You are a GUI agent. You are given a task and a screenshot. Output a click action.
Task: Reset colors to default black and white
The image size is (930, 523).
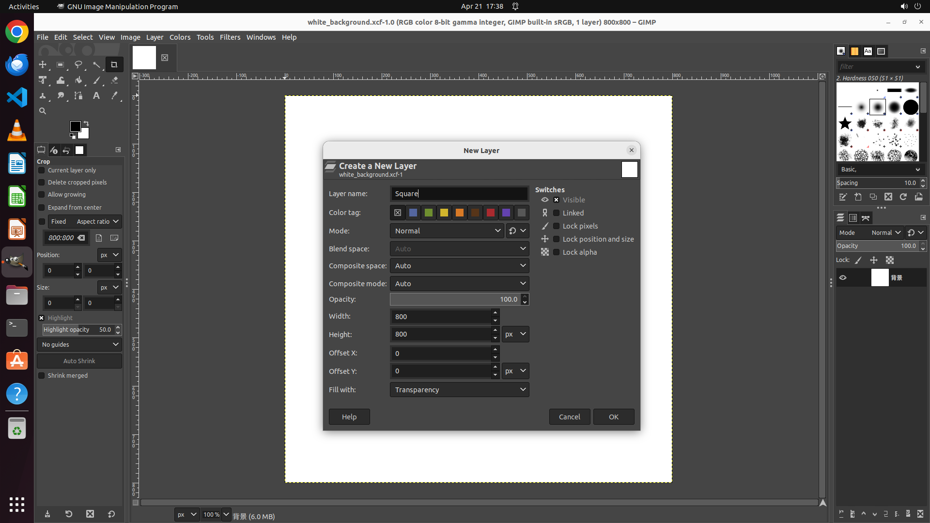73,136
